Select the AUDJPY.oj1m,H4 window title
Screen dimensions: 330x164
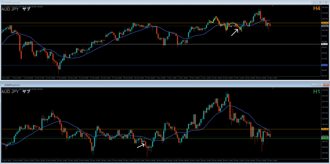tap(12, 2)
